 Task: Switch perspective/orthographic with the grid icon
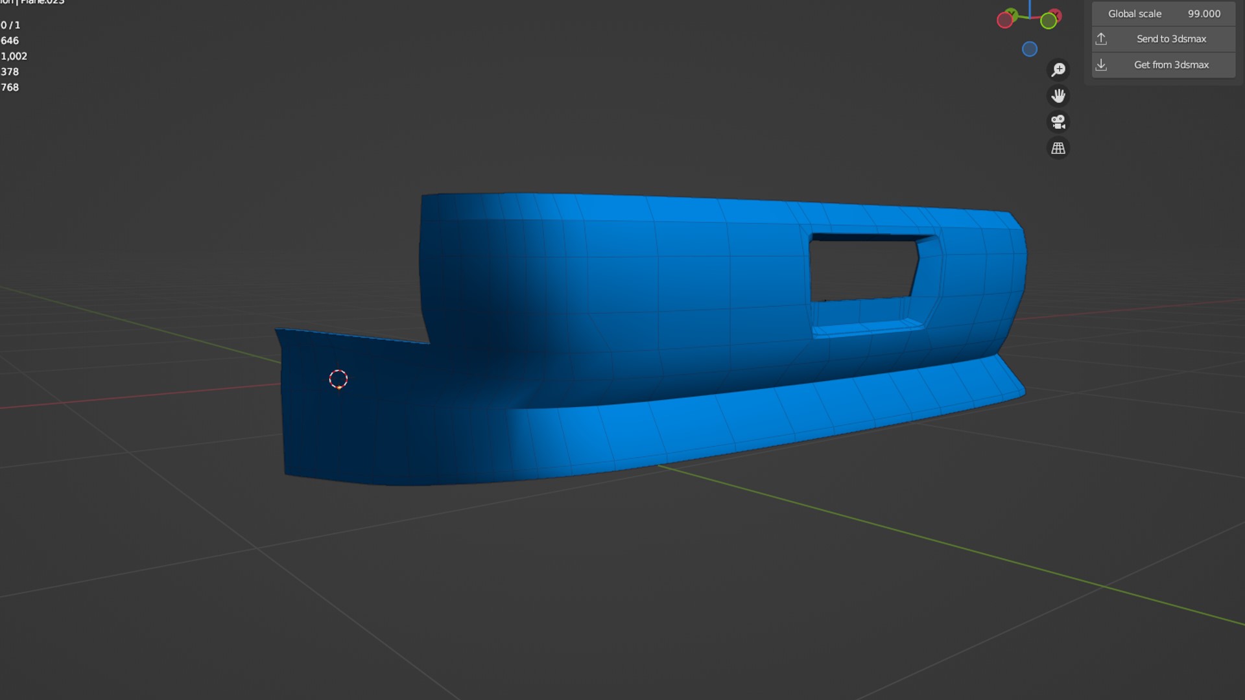click(x=1058, y=148)
